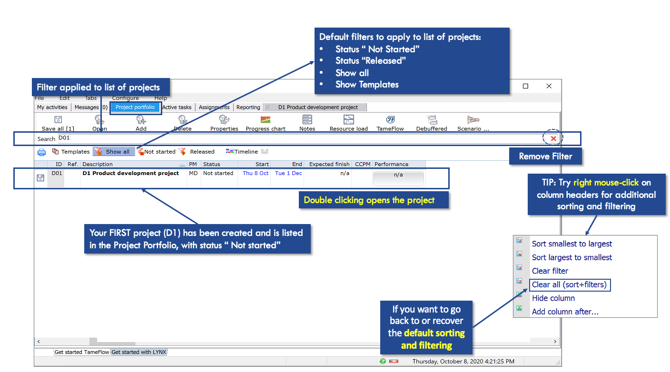Image resolution: width=670 pixels, height=372 pixels.
Task: Click the Description column header
Action: point(134,164)
